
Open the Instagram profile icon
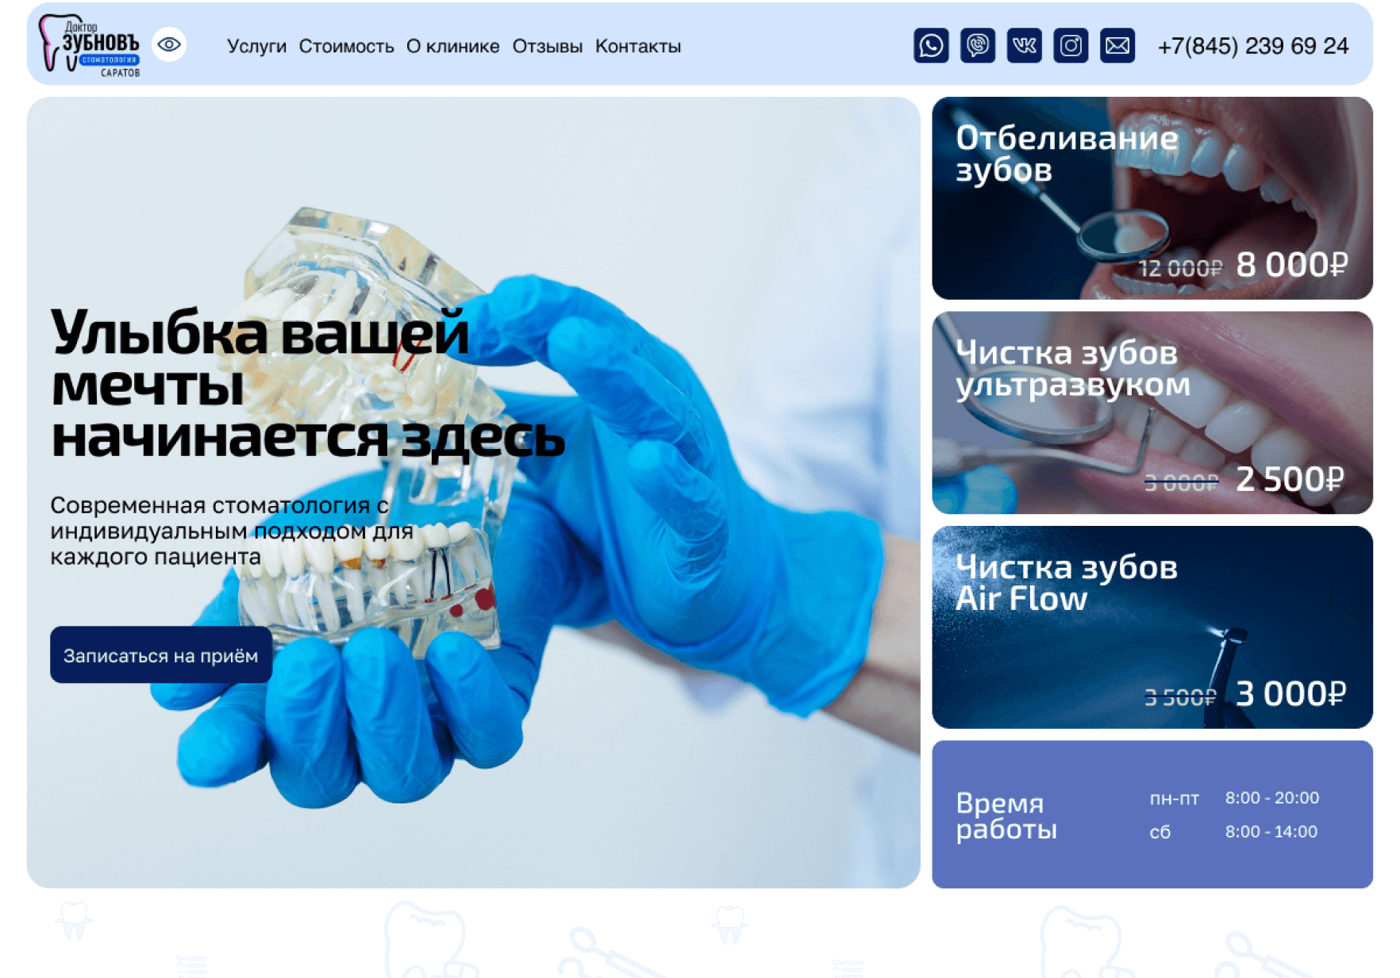(x=1071, y=47)
